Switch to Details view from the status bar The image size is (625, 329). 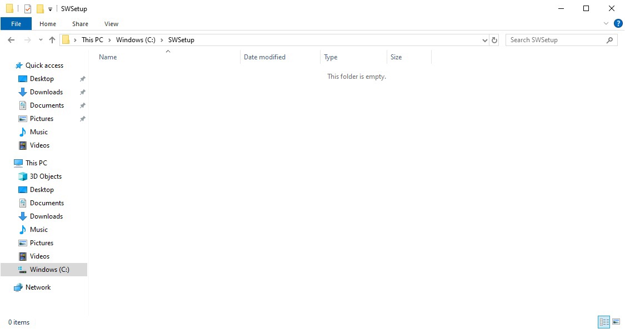[604, 322]
